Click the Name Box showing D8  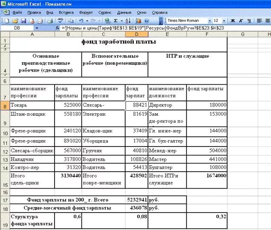[x=17, y=28]
